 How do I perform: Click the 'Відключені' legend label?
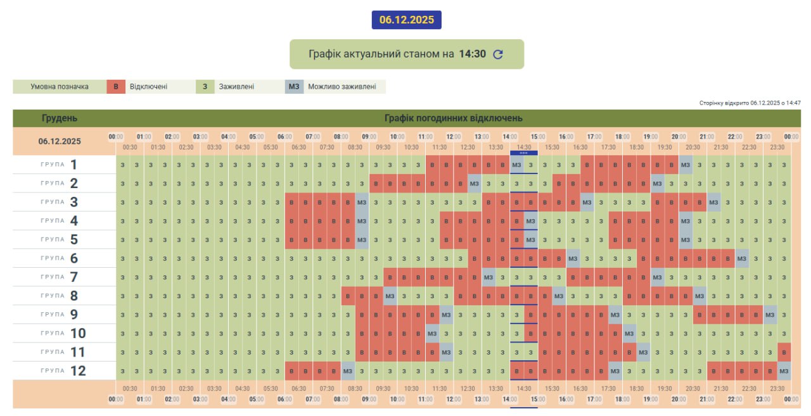click(x=149, y=87)
